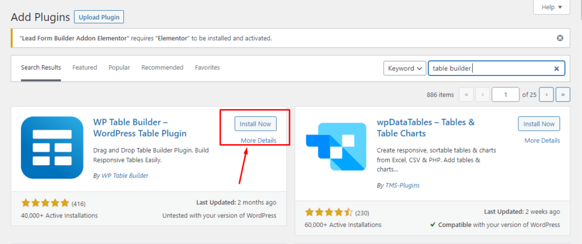Click the WP Table Builder plugin icon
Viewport: 582px width, 244px height.
pyautogui.click(x=52, y=148)
